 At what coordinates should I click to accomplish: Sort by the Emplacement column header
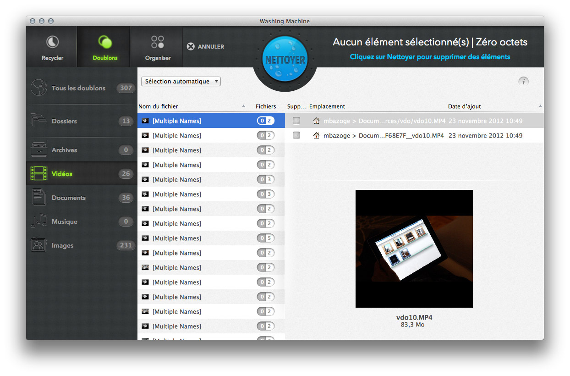327,106
